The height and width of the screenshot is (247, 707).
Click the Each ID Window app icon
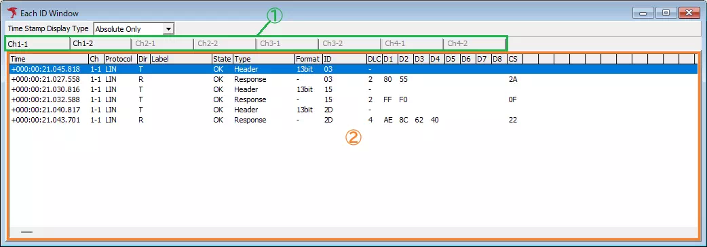point(12,13)
